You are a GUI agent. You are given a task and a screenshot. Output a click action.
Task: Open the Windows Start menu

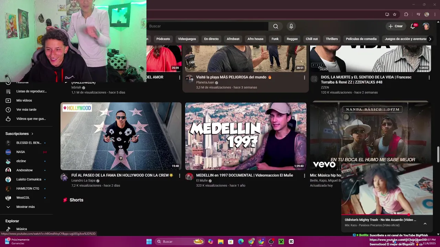click(x=149, y=242)
